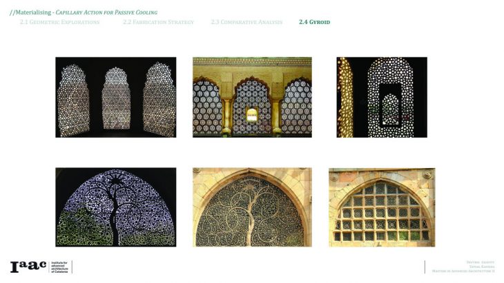Select the three arched jali windows photo
Image resolution: width=504 pixels, height=283 pixels.
[115, 97]
